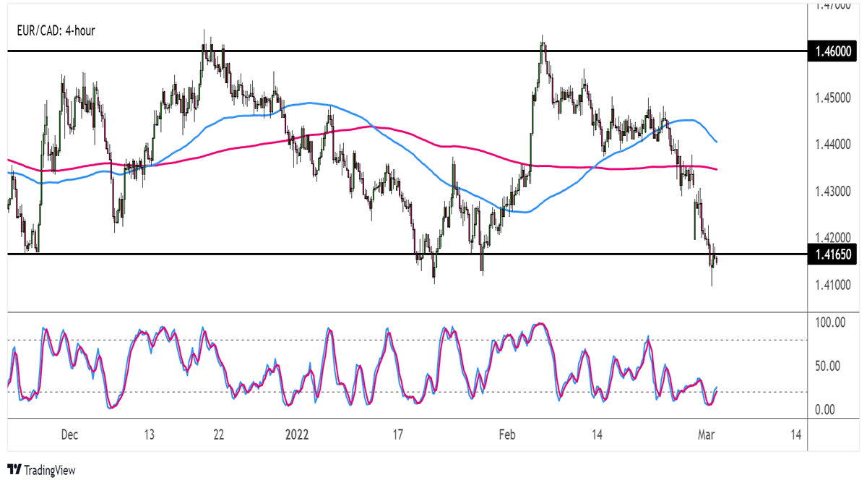The width and height of the screenshot is (867, 488).
Task: Click the 1.41650 support price label
Action: 832,254
